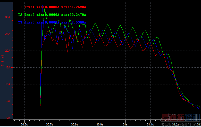The height and width of the screenshot is (127, 201).
Task: Click the max:30.2470A value for T2
Action: point(74,15)
